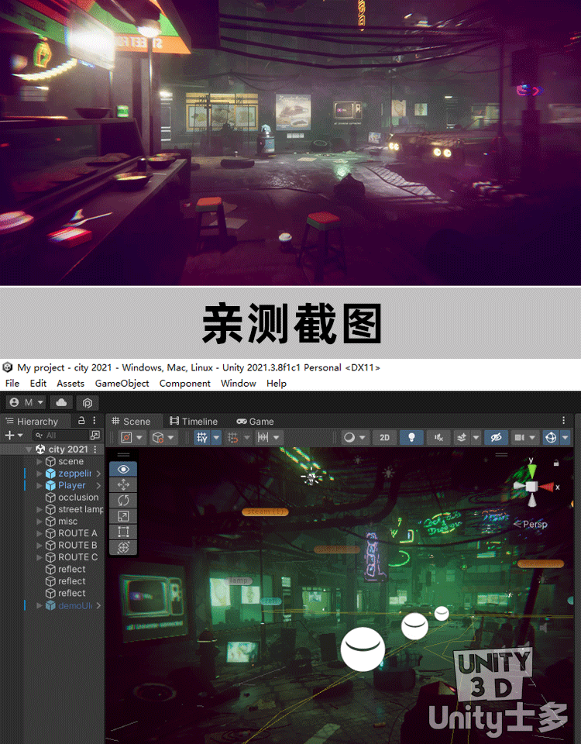This screenshot has width=581, height=744.
Task: Toggle scene audio mute
Action: pos(438,437)
